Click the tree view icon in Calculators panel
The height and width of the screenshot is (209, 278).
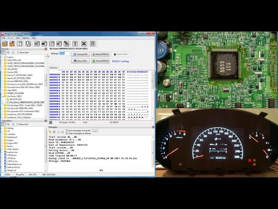3,124
